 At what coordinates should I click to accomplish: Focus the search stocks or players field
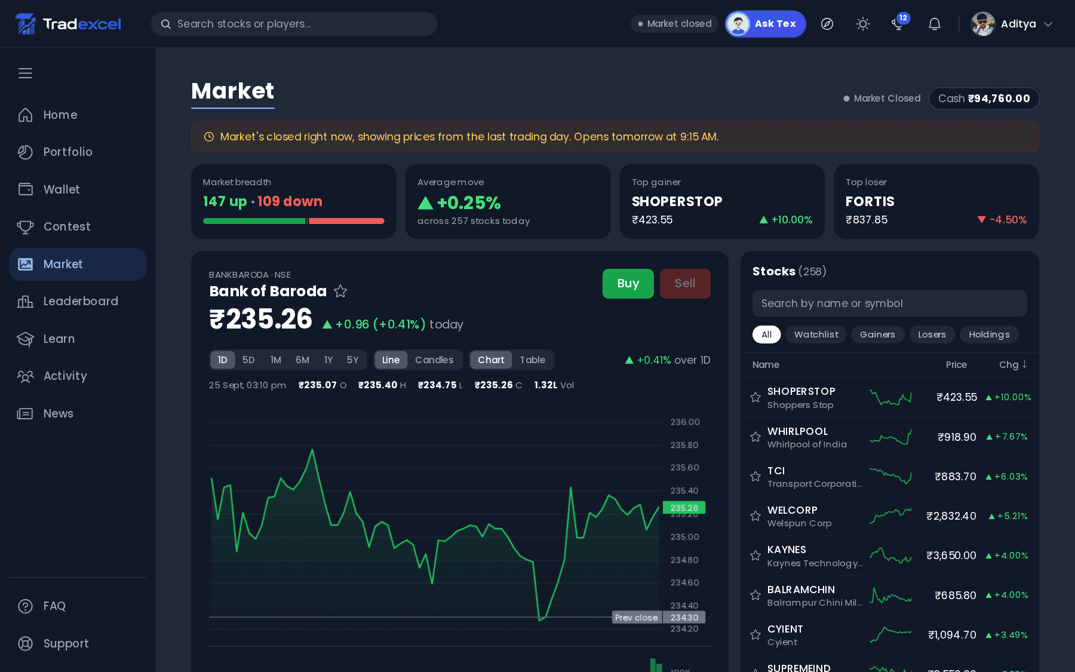click(x=294, y=24)
